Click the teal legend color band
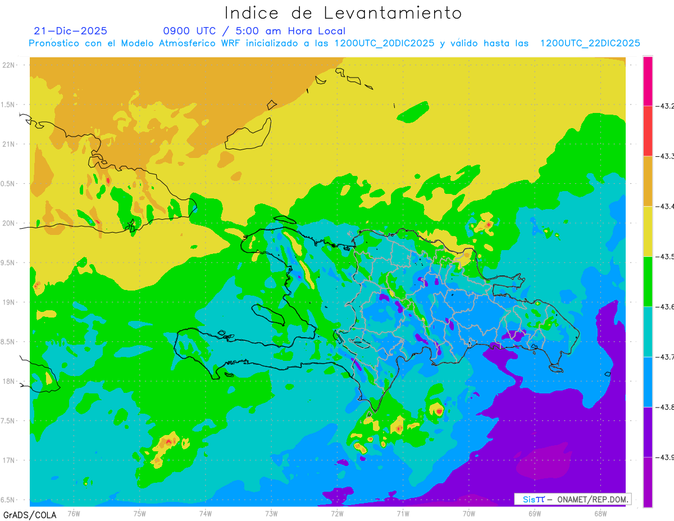 648,332
